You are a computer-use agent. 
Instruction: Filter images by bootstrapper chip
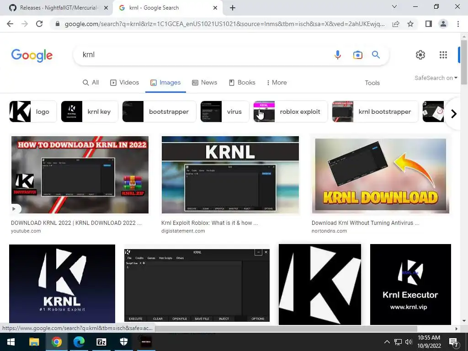click(x=159, y=112)
